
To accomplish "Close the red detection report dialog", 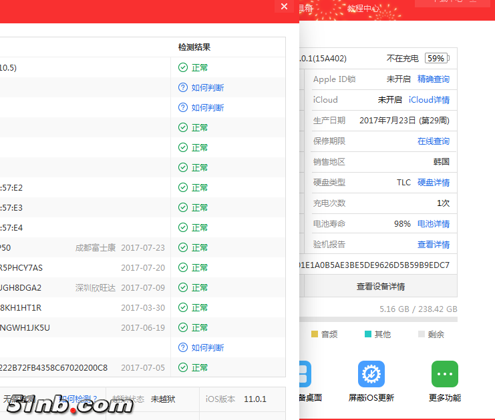I will (284, 7).
